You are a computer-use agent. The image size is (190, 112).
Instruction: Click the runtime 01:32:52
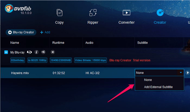click(59, 73)
